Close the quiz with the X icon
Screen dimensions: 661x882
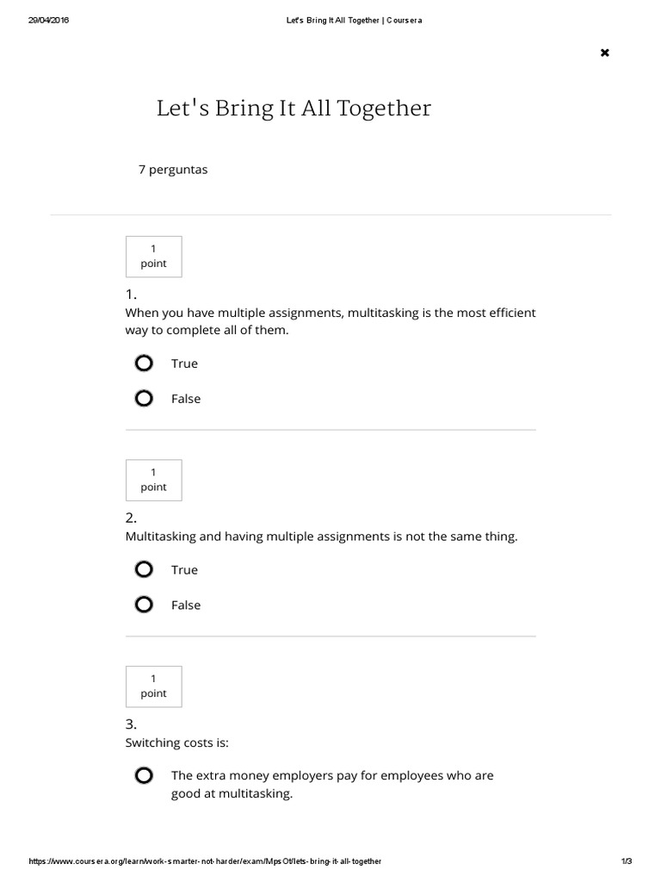point(604,53)
